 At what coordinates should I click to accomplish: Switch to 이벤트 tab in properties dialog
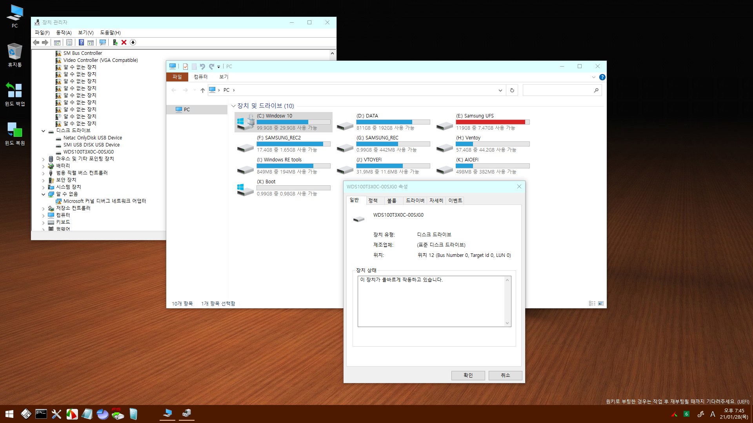(455, 201)
